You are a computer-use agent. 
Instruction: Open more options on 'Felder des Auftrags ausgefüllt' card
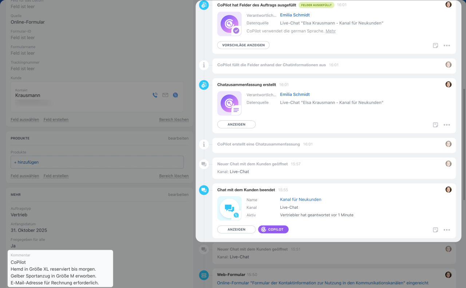point(447,45)
